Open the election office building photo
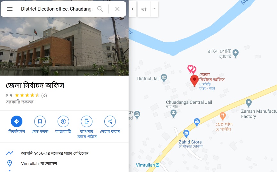 coord(64,46)
